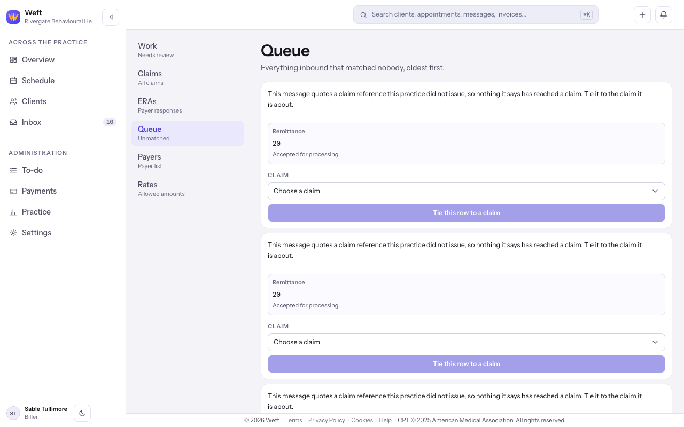Click the Practice bar chart icon

pos(13,212)
